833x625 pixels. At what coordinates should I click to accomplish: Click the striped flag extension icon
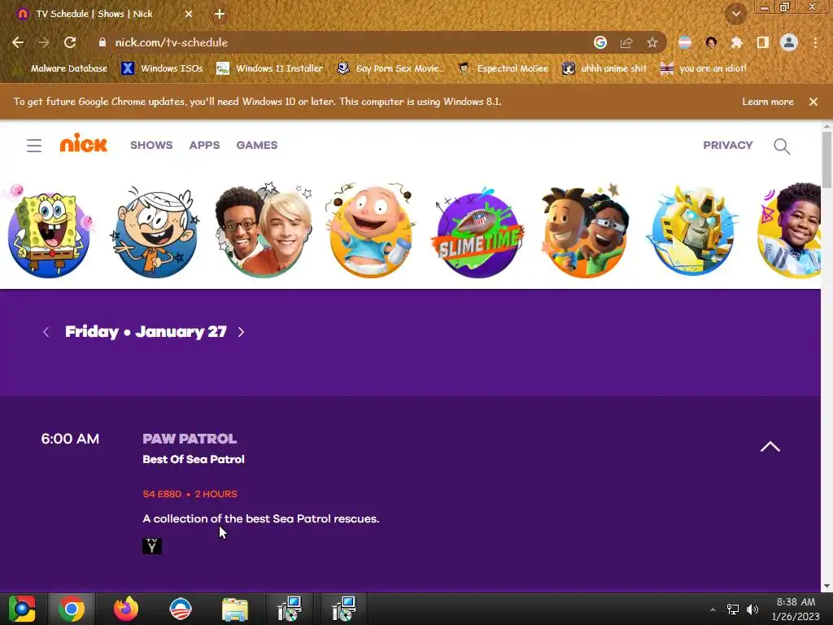(x=685, y=42)
